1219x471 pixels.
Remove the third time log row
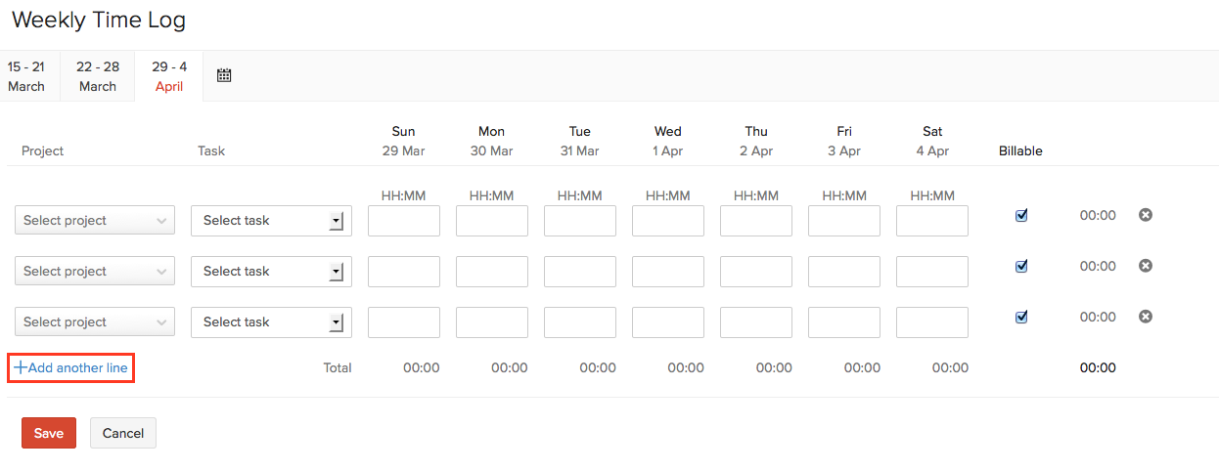pyautogui.click(x=1146, y=317)
